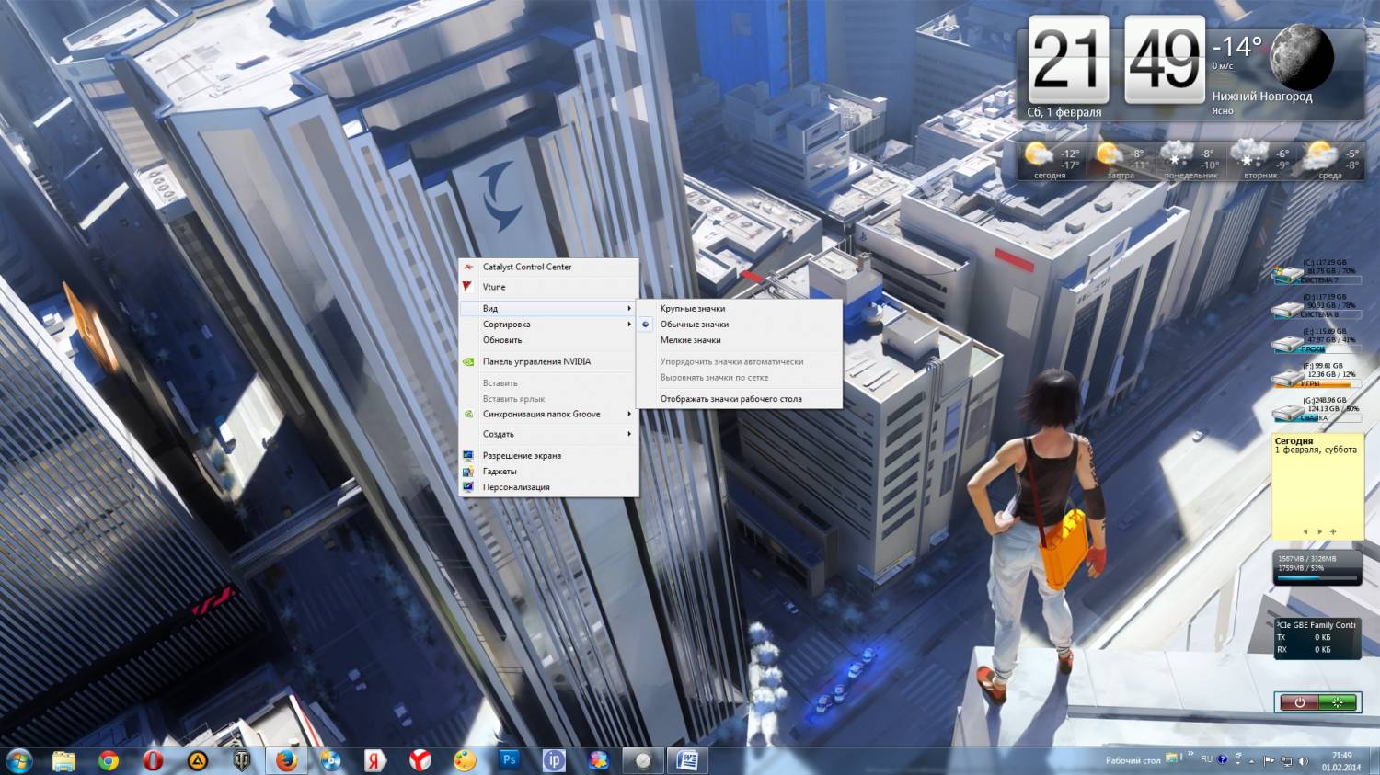Select the понедельник forecast day
The width and height of the screenshot is (1380, 775).
pos(1190,160)
